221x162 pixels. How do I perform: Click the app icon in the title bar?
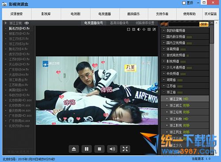coord(4,4)
